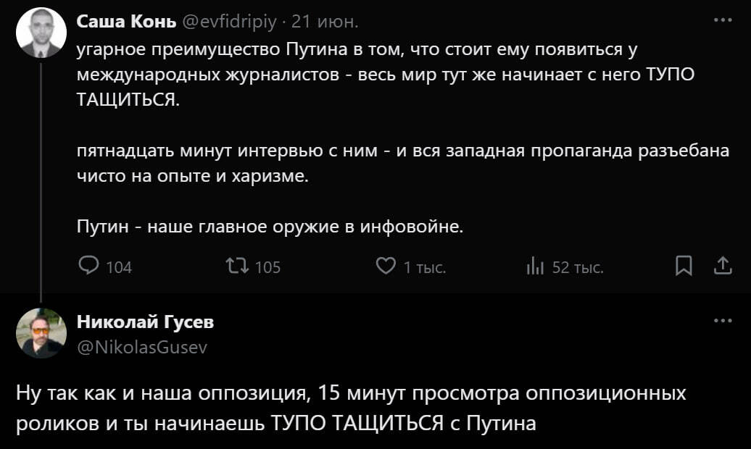Retweet the post by Саша Конь
Screen dimensions: 751x449
pyautogui.click(x=236, y=267)
